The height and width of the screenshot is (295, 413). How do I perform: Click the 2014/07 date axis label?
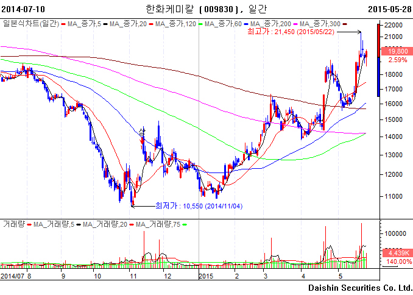coord(12,276)
